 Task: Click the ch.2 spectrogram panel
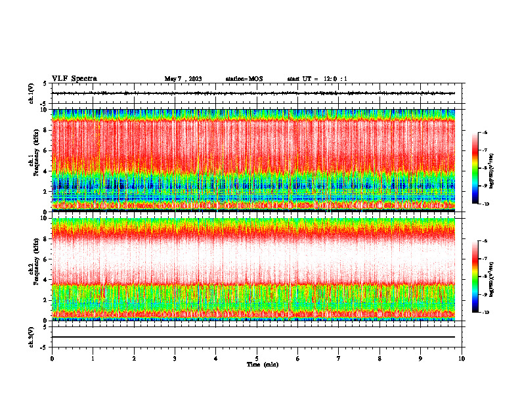[253, 269]
